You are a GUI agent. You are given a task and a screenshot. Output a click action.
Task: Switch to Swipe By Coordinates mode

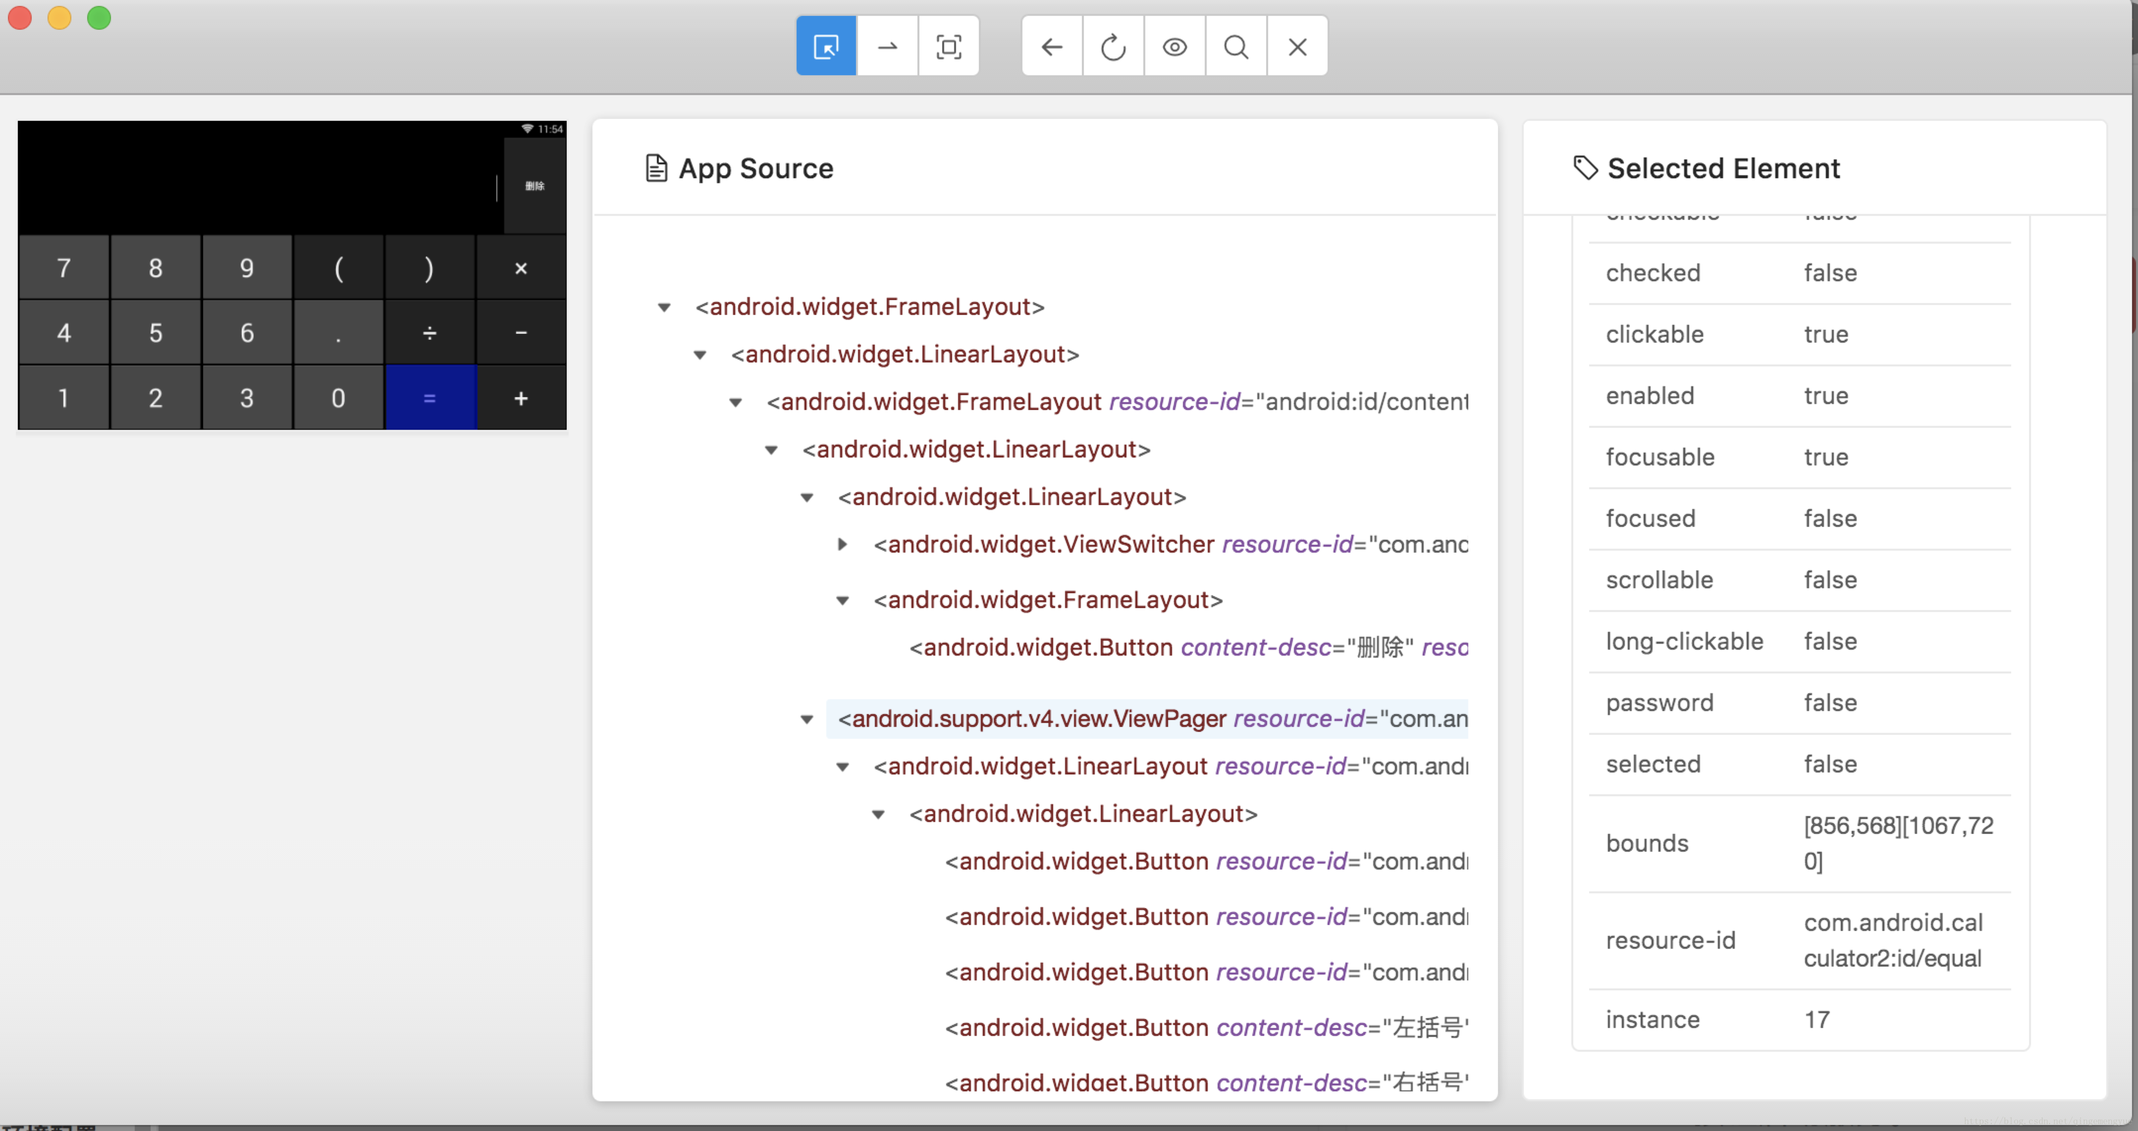(887, 47)
